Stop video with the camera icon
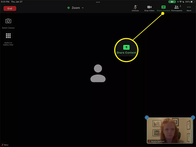The width and height of the screenshot is (196, 147). click(x=149, y=8)
